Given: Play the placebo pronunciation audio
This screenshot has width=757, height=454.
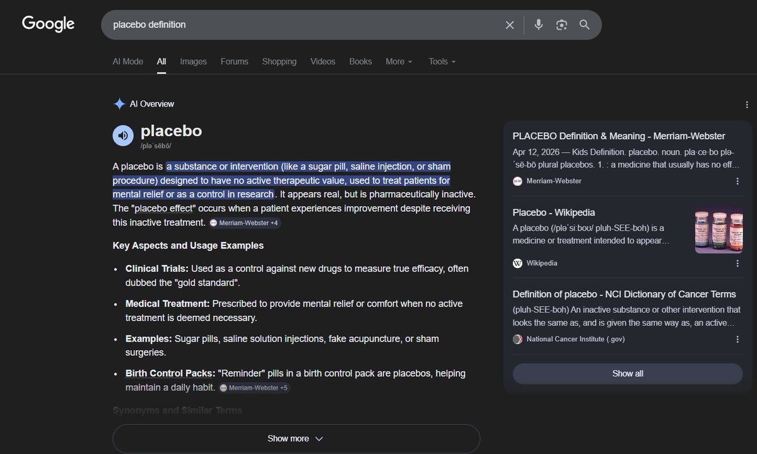Looking at the screenshot, I should coord(123,135).
